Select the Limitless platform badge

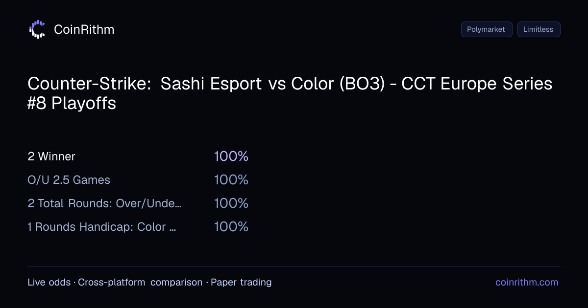539,29
